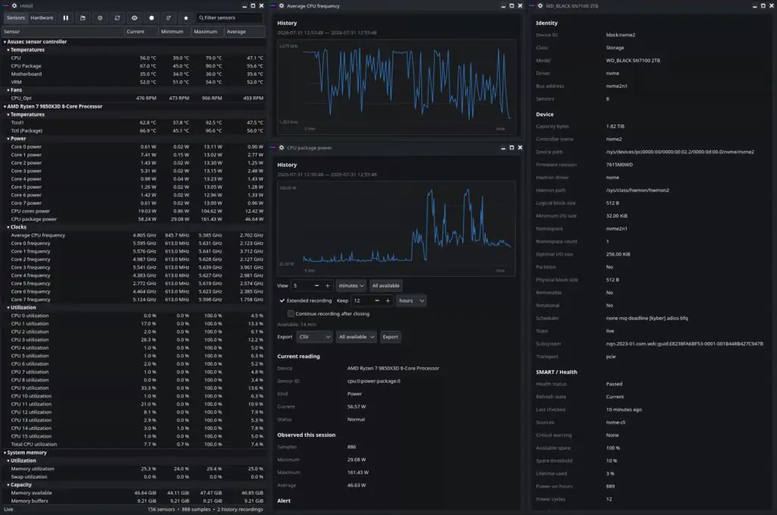Increase the Keep value with plus
Viewport: 777px width, 515px height.
pyautogui.click(x=388, y=300)
